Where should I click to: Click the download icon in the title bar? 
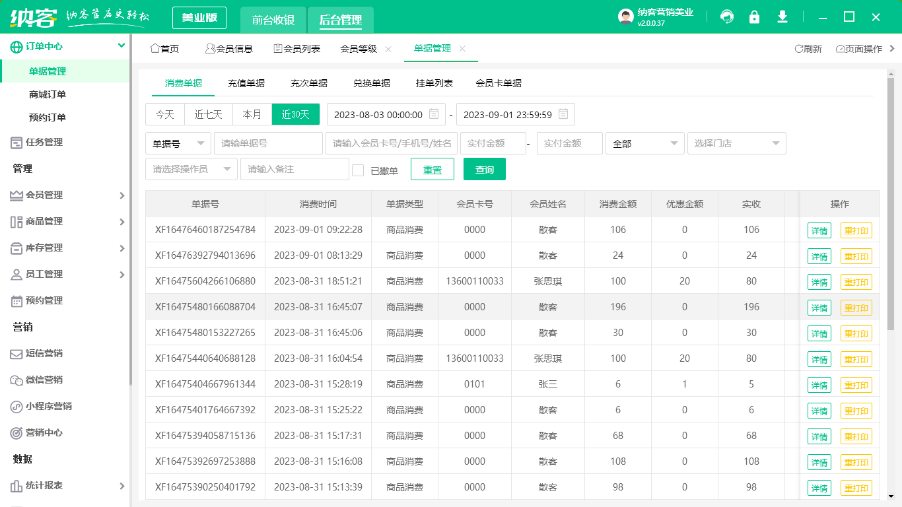tap(782, 17)
